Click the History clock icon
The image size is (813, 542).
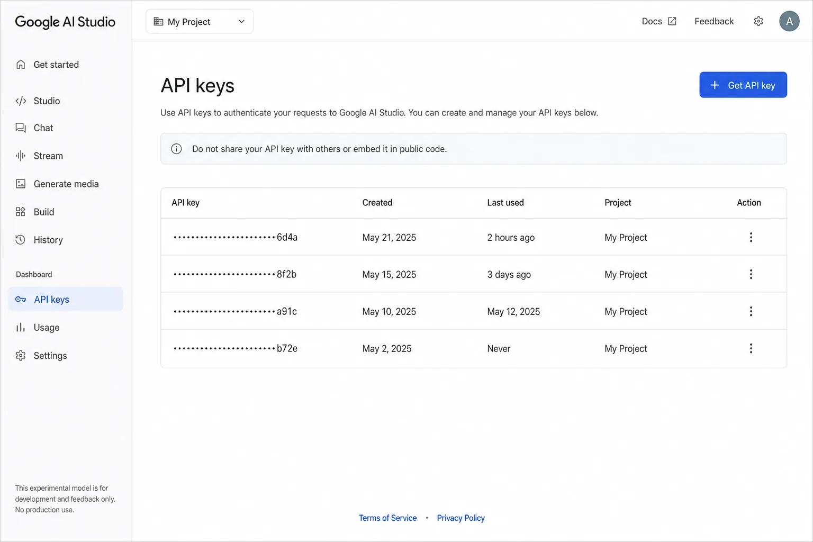tap(21, 240)
